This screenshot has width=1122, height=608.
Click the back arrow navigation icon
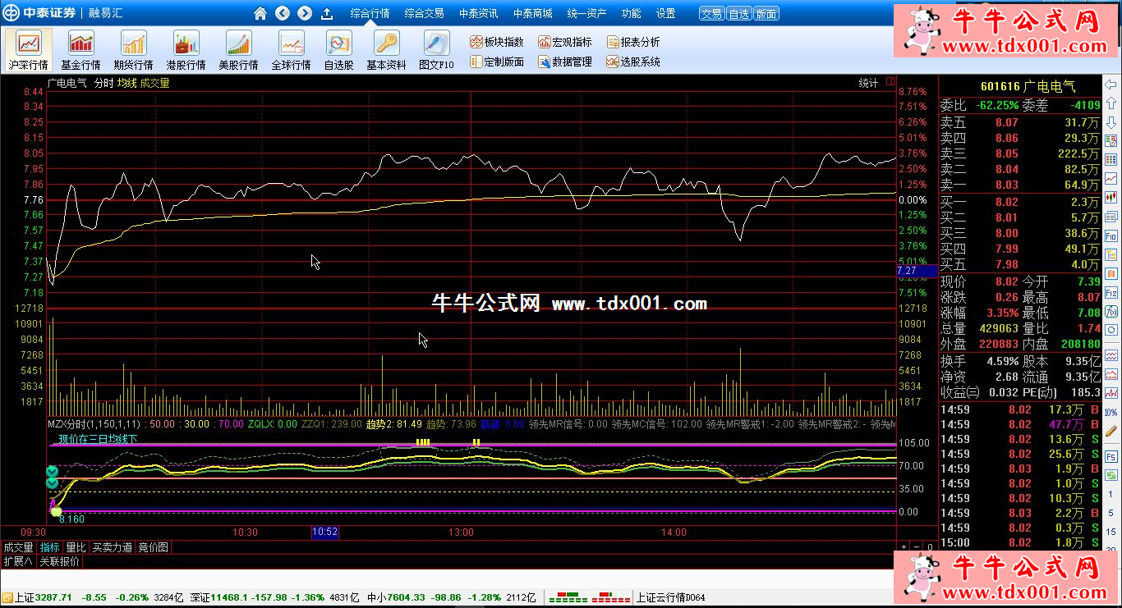tap(283, 13)
